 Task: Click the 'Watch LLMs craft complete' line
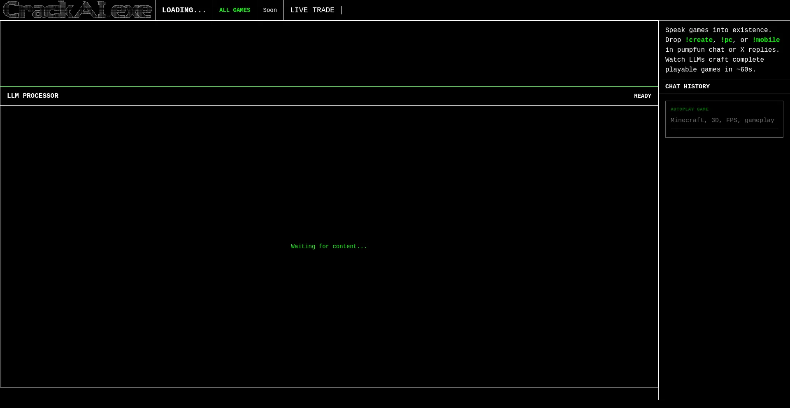(714, 60)
